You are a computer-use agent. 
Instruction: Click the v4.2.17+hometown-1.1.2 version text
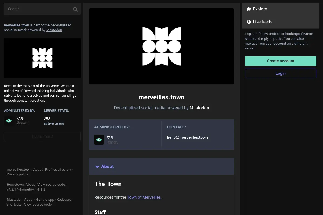pos(26,189)
